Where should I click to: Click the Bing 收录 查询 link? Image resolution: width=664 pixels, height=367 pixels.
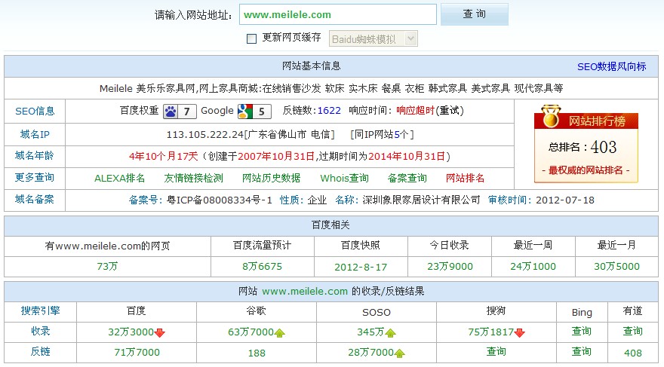click(x=581, y=332)
